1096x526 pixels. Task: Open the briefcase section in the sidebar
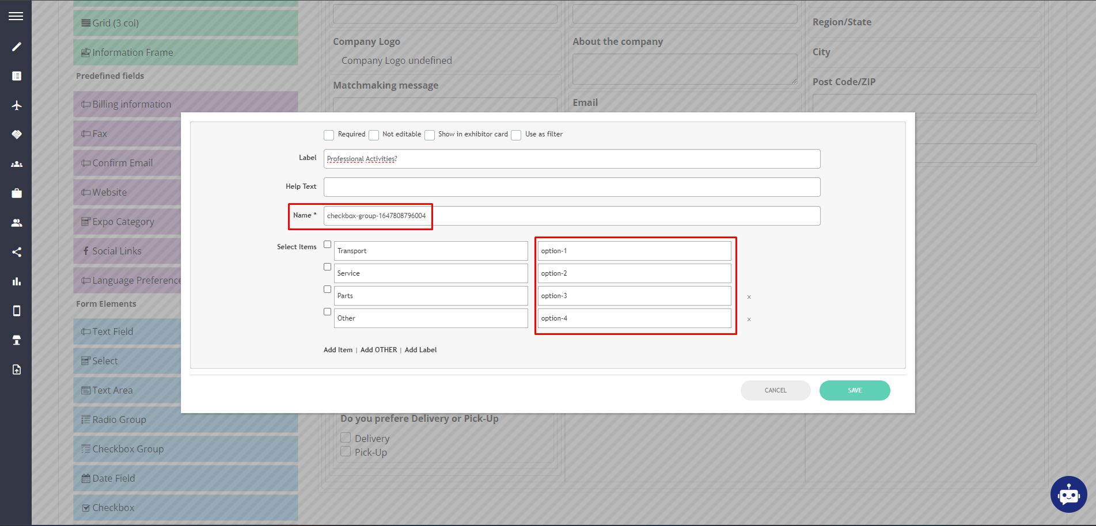coord(17,193)
